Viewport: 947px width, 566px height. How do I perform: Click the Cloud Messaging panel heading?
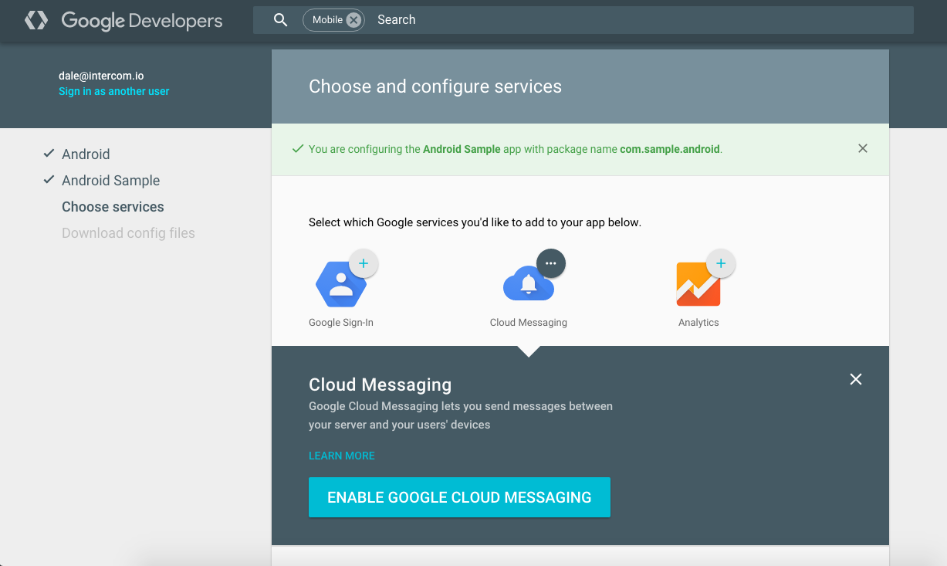click(x=380, y=385)
